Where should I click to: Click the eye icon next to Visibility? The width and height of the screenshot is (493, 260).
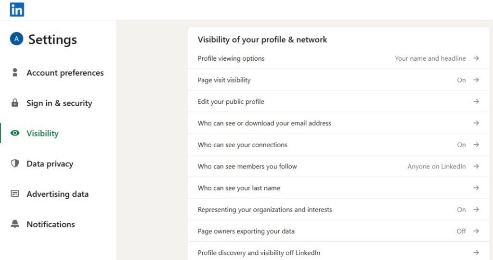[15, 133]
